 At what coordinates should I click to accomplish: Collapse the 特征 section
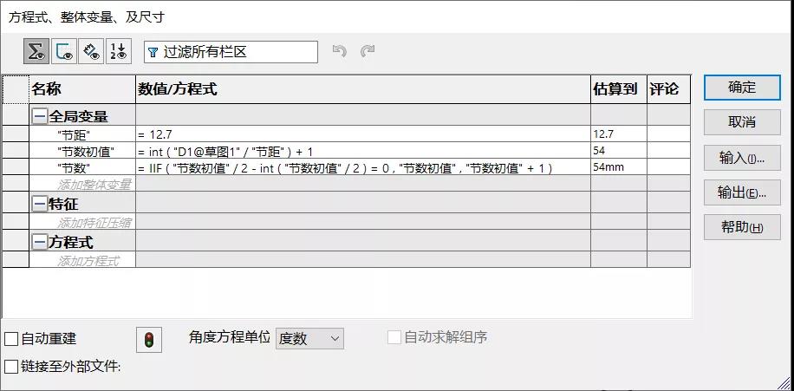coord(39,204)
